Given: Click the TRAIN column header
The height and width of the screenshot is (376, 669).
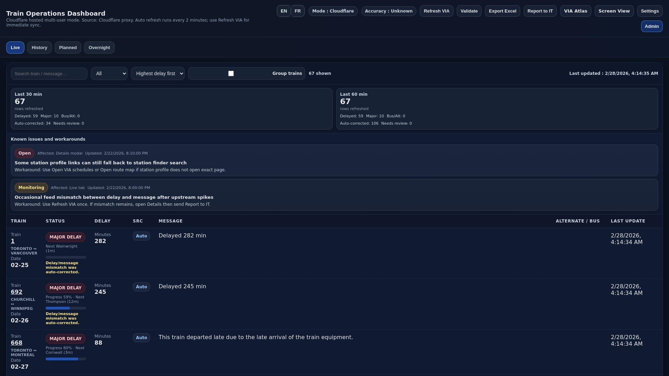Looking at the screenshot, I should (18, 221).
